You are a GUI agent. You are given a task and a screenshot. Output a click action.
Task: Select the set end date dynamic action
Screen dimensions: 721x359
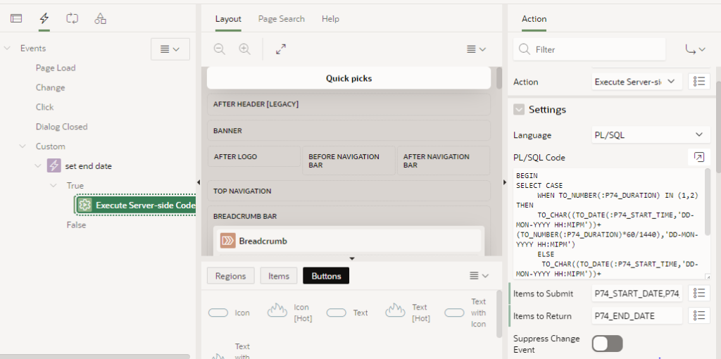click(x=88, y=166)
